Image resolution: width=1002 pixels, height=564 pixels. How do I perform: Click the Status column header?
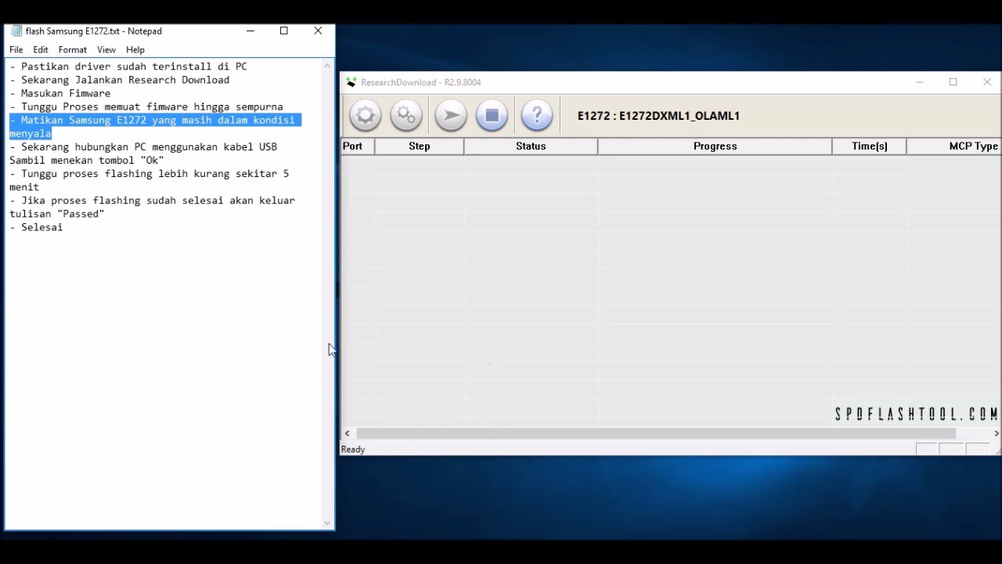pos(531,146)
